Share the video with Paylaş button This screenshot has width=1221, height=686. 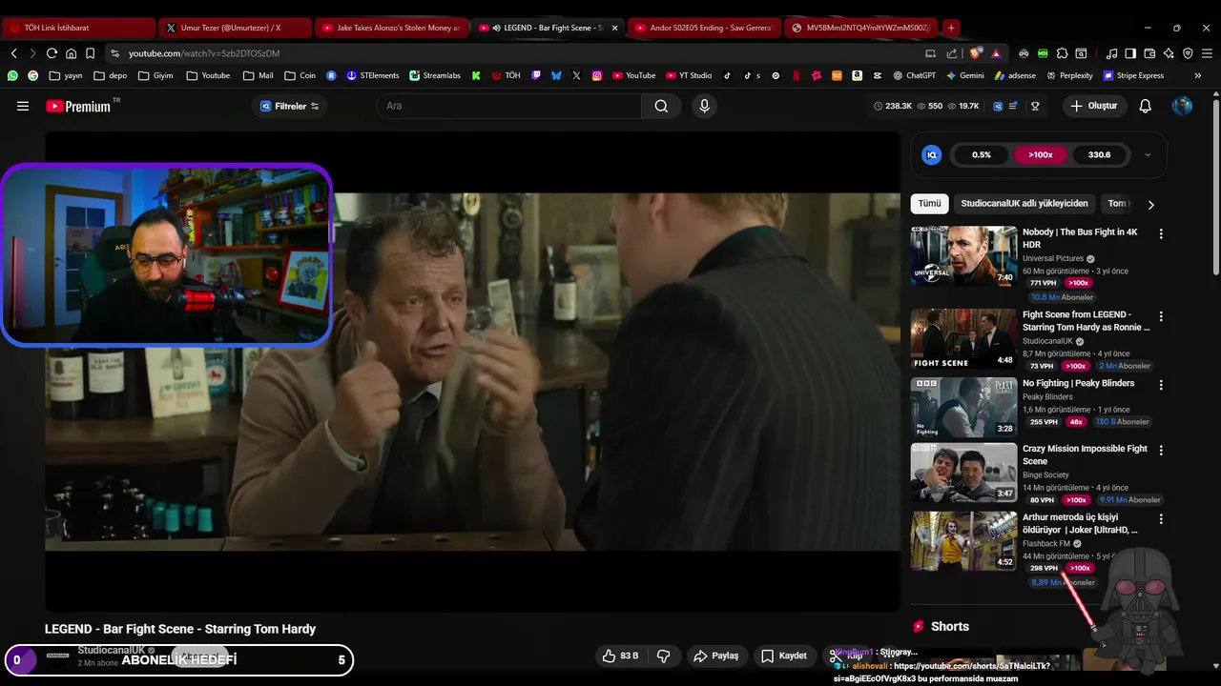click(716, 656)
